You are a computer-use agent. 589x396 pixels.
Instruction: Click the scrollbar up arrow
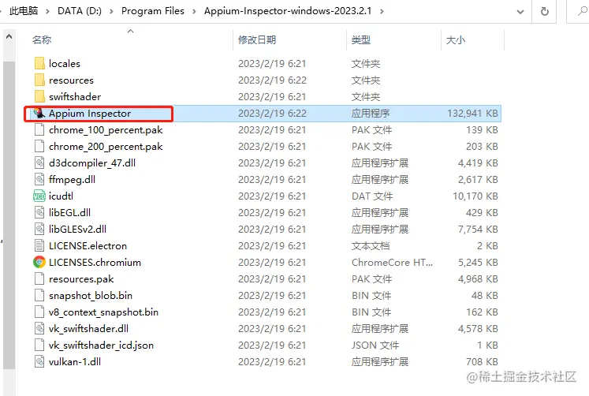[x=9, y=36]
